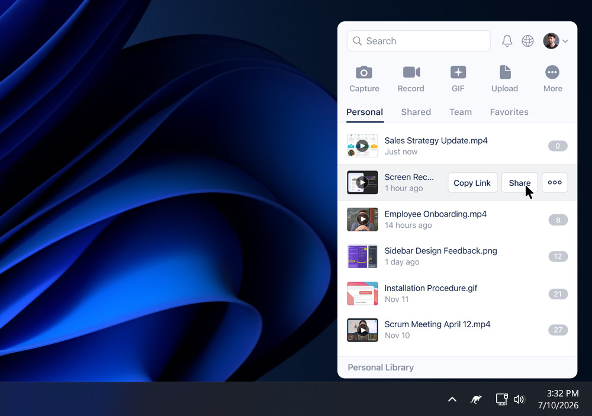
Task: Select the Installation Procedure.gif file name
Action: 431,288
